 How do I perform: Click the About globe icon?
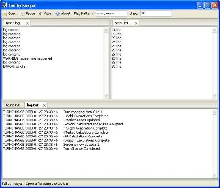point(57,14)
